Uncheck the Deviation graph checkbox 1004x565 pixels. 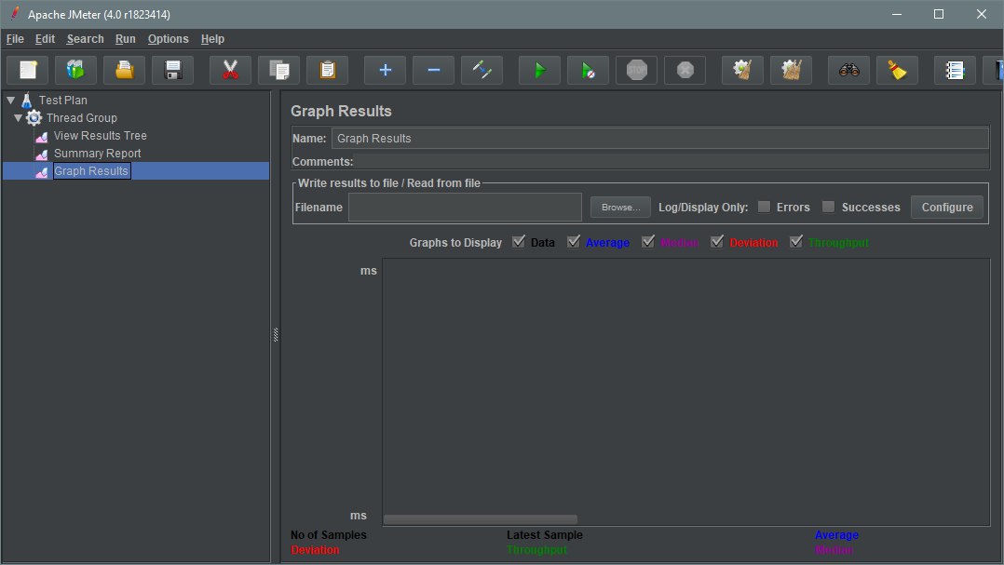(717, 242)
